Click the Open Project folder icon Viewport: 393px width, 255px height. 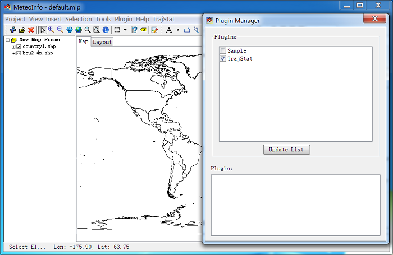pos(22,30)
